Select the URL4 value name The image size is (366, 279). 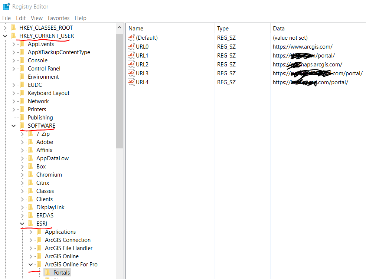click(x=142, y=82)
